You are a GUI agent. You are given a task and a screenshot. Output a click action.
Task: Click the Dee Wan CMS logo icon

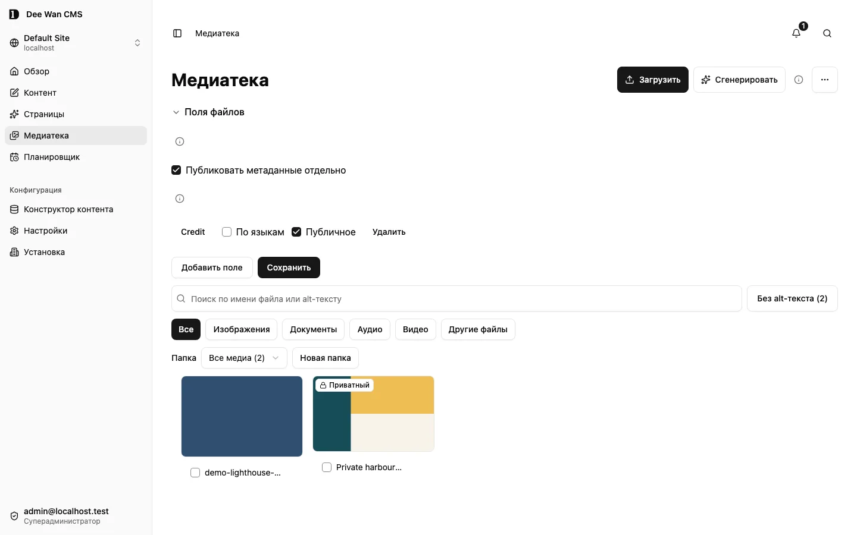[x=14, y=14]
